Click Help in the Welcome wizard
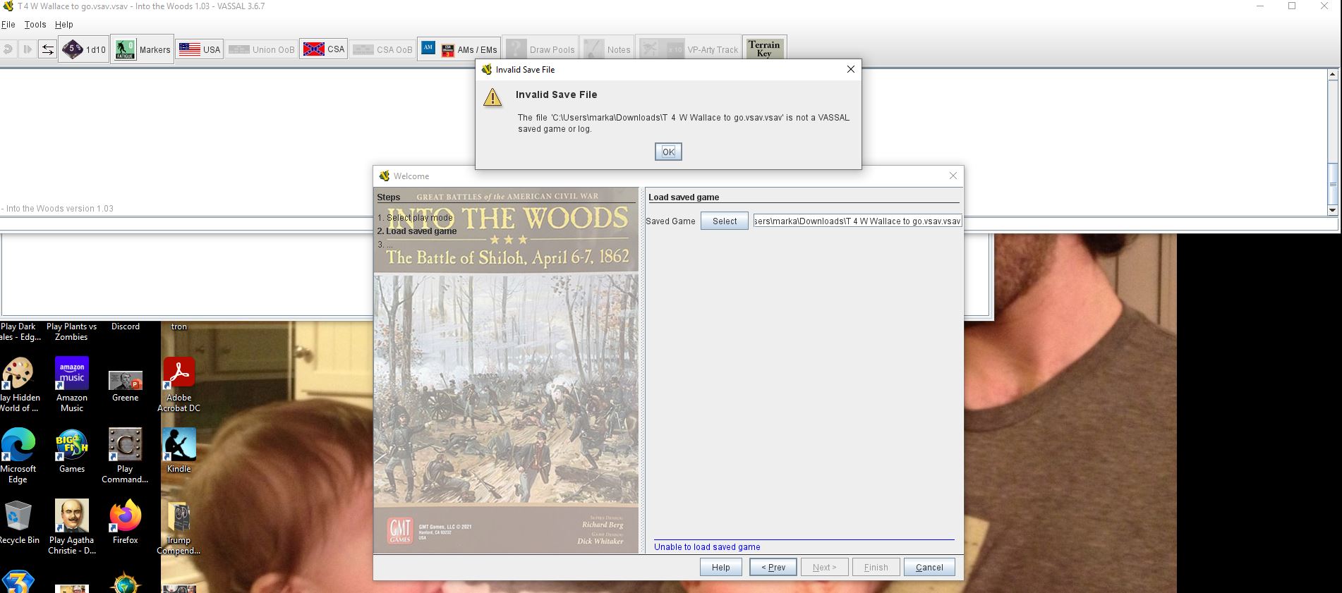 [x=721, y=567]
